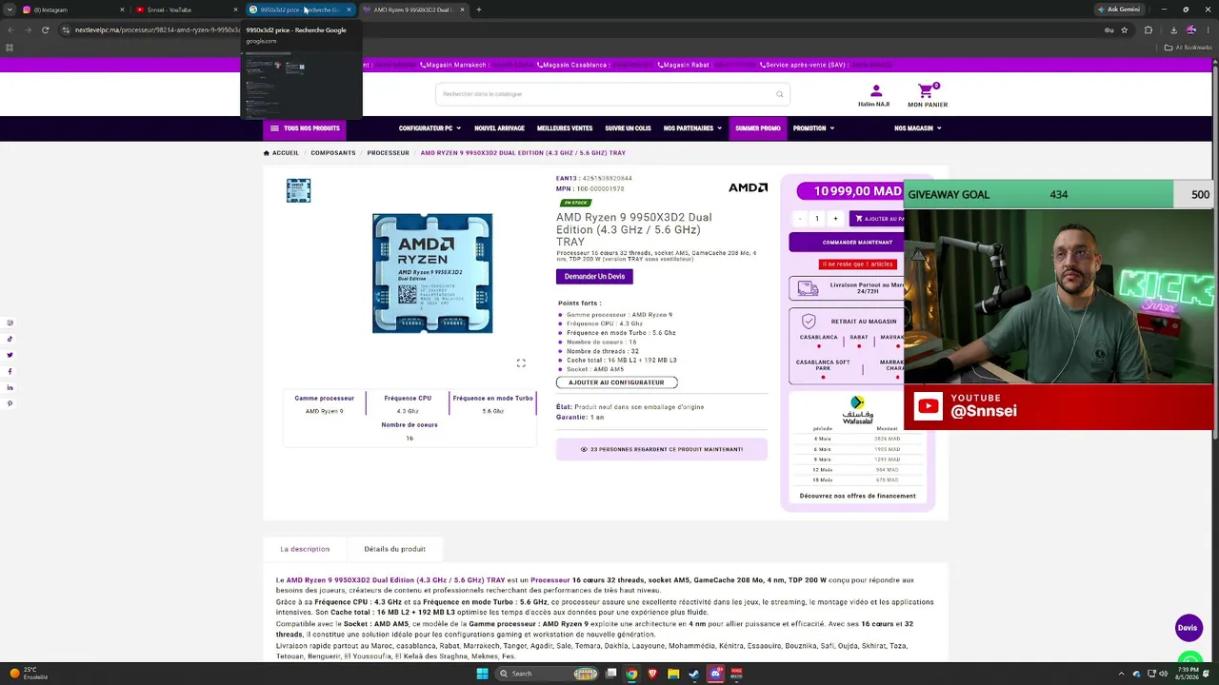Open the Tous Nos Produits menu
Screen dimensions: 1219x685
coord(305,128)
